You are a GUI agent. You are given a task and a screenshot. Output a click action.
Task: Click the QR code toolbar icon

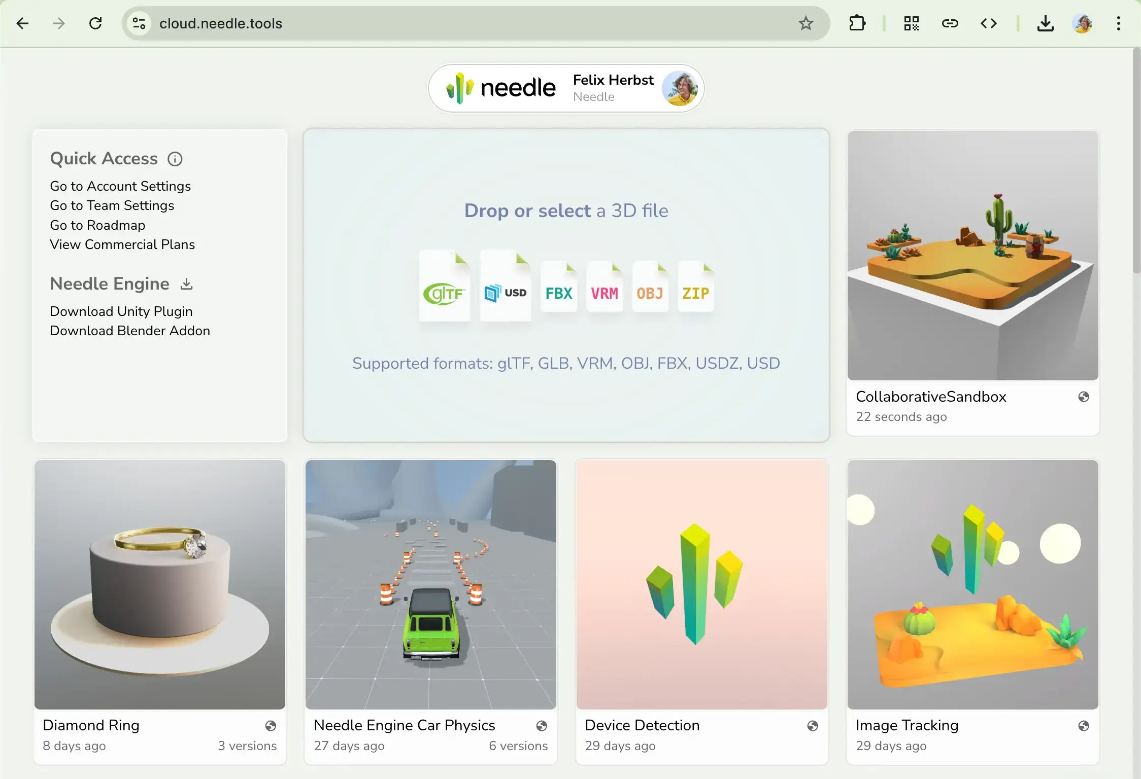[x=912, y=23]
